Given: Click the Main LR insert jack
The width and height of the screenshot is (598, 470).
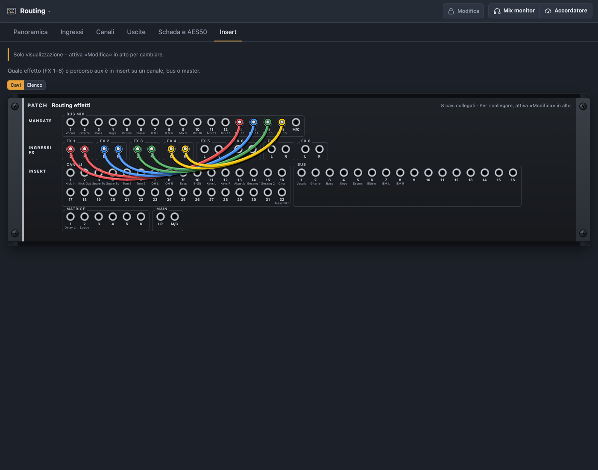Looking at the screenshot, I should click(x=161, y=217).
